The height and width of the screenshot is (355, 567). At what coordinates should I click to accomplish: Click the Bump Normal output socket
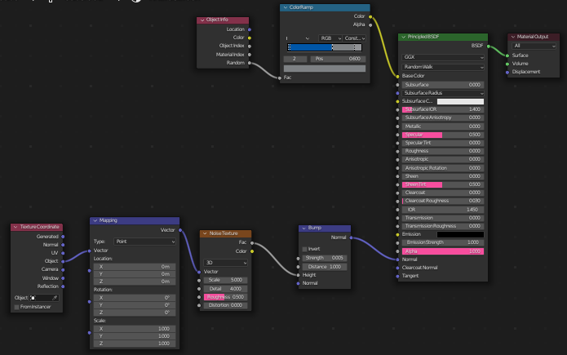[351, 237]
